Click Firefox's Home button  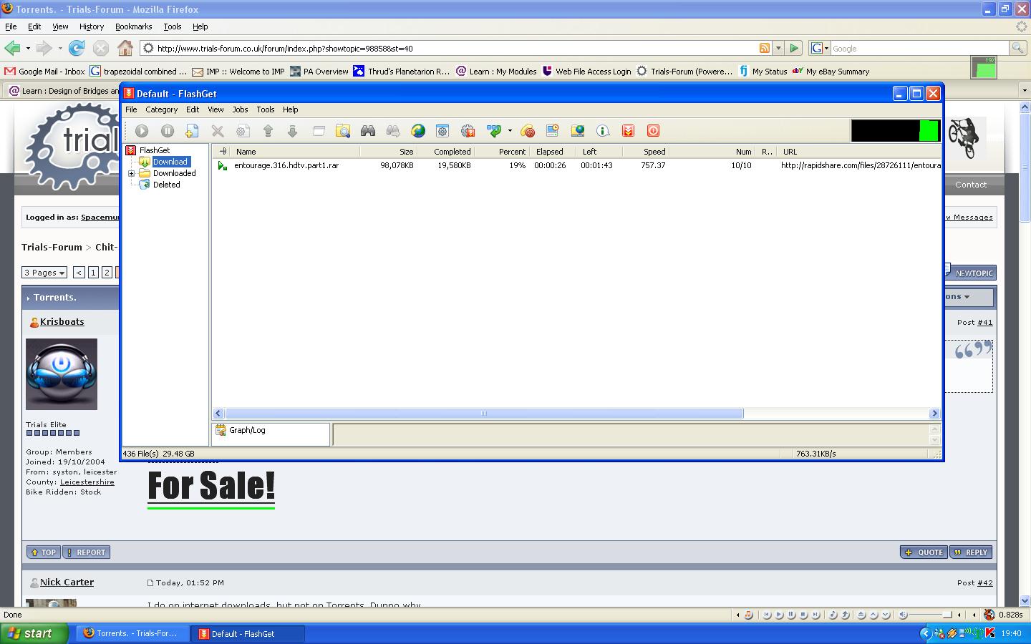125,48
